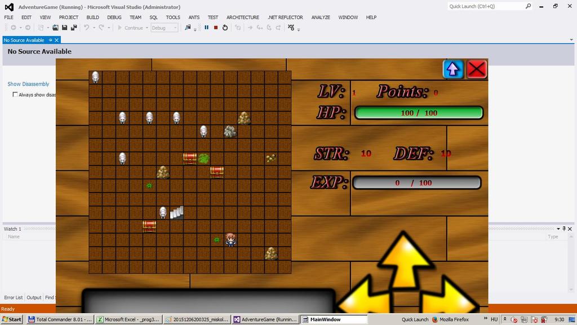Restart the debugging session

pyautogui.click(x=225, y=28)
